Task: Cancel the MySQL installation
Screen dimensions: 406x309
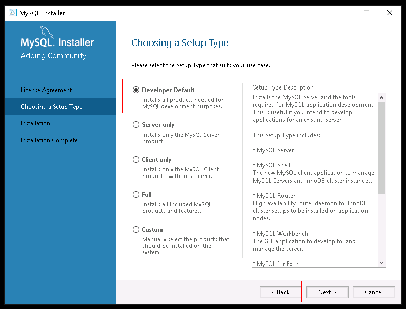Action: coord(374,292)
